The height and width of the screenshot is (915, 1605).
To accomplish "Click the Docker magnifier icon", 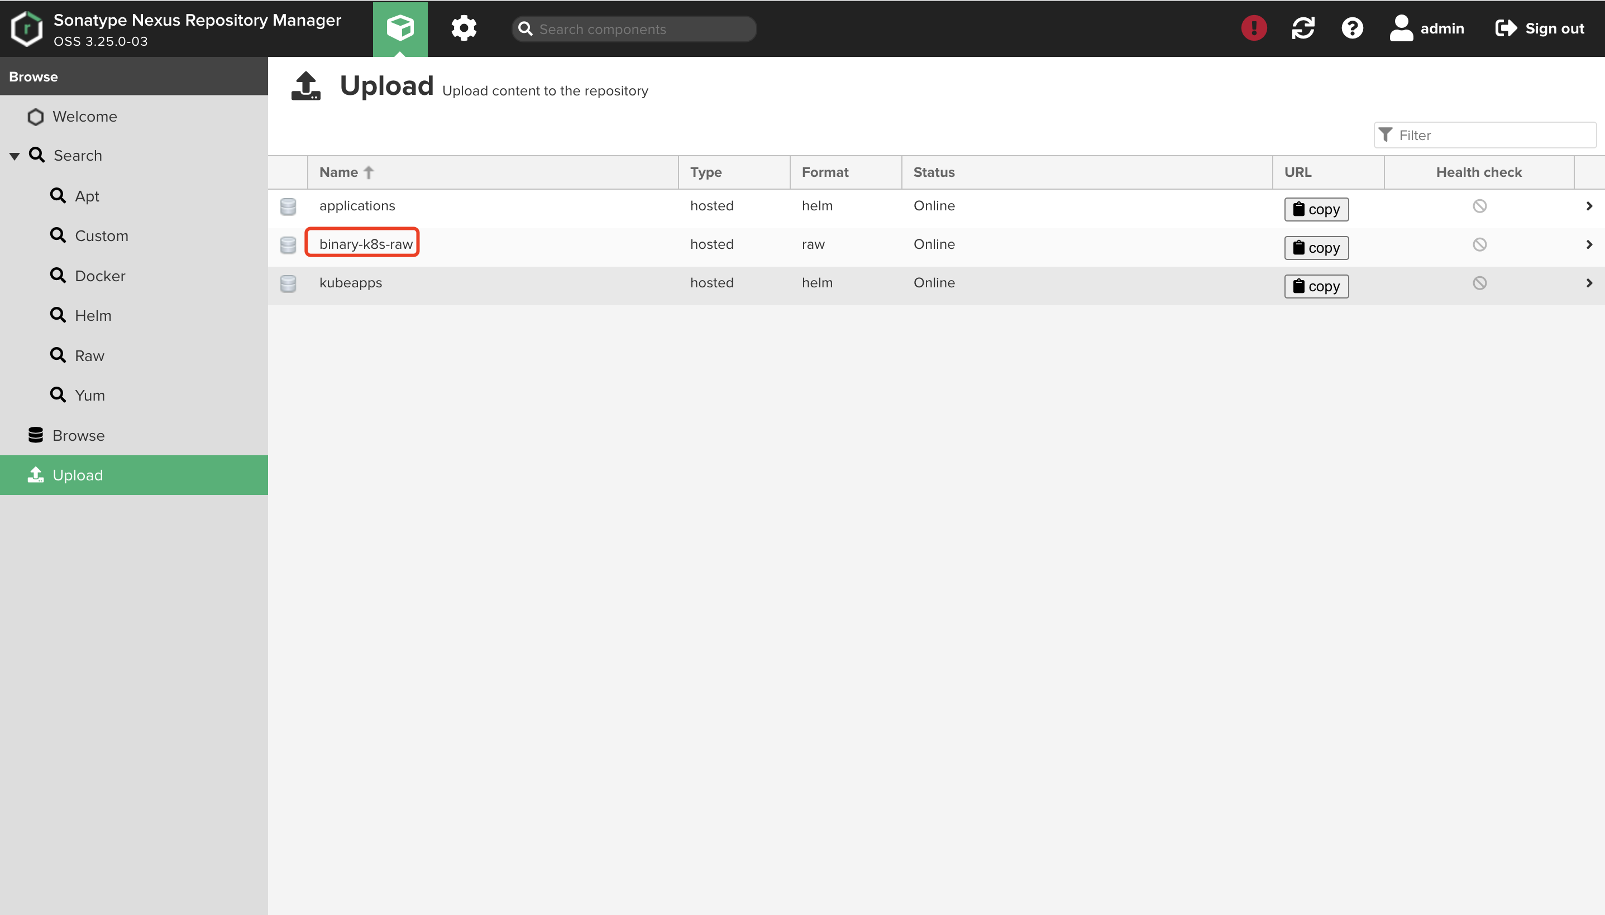I will (x=58, y=275).
